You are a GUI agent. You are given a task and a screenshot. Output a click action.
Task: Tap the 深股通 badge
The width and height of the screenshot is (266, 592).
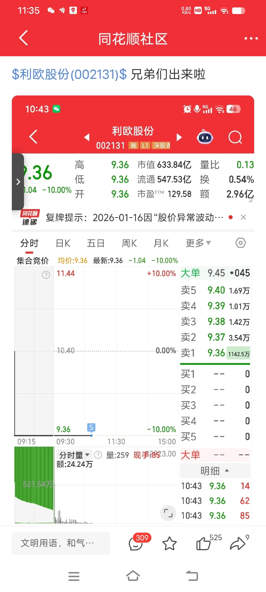tap(162, 145)
